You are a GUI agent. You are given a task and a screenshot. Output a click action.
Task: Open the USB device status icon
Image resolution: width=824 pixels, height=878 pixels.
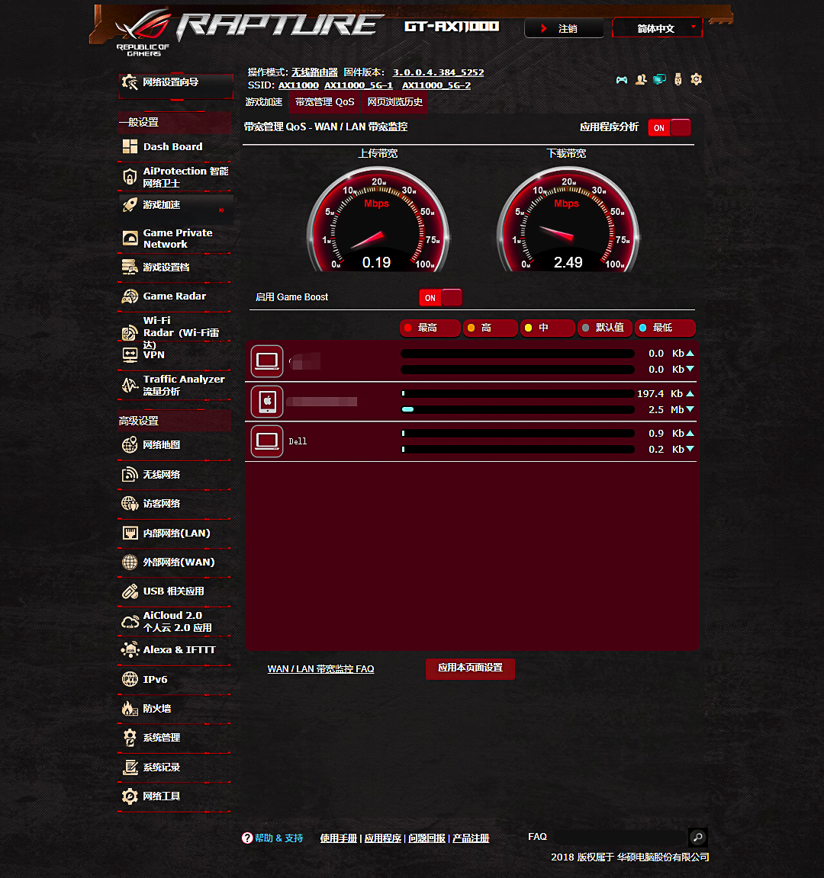point(678,79)
